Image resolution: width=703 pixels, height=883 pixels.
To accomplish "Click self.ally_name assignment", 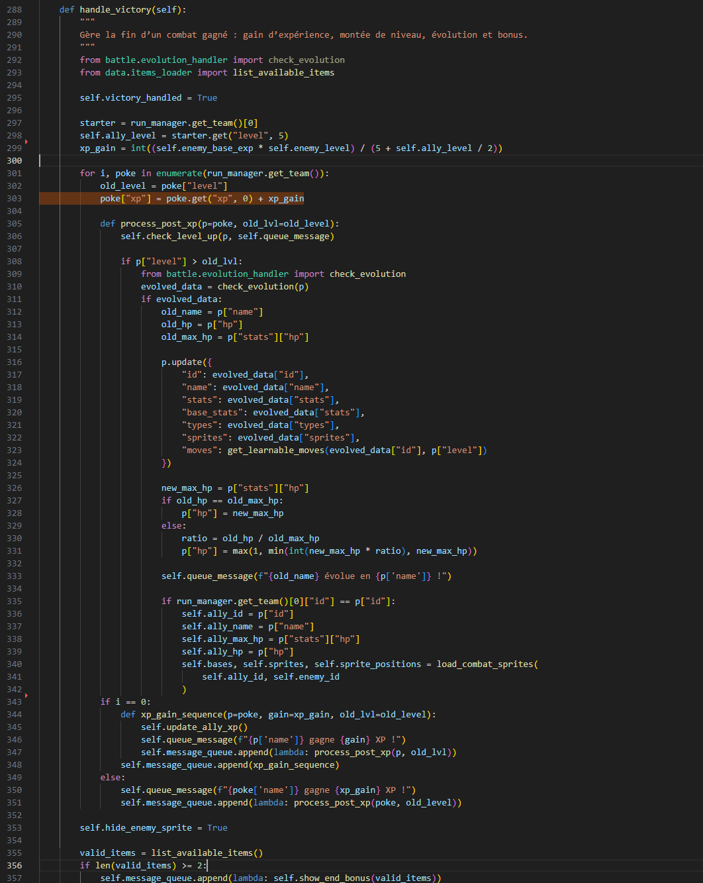I will [x=248, y=627].
